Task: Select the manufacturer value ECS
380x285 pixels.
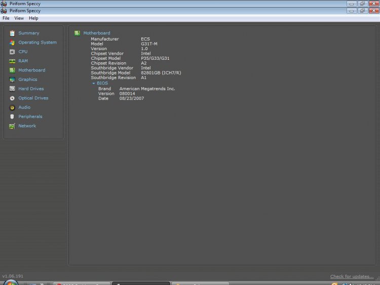Action: pos(145,39)
